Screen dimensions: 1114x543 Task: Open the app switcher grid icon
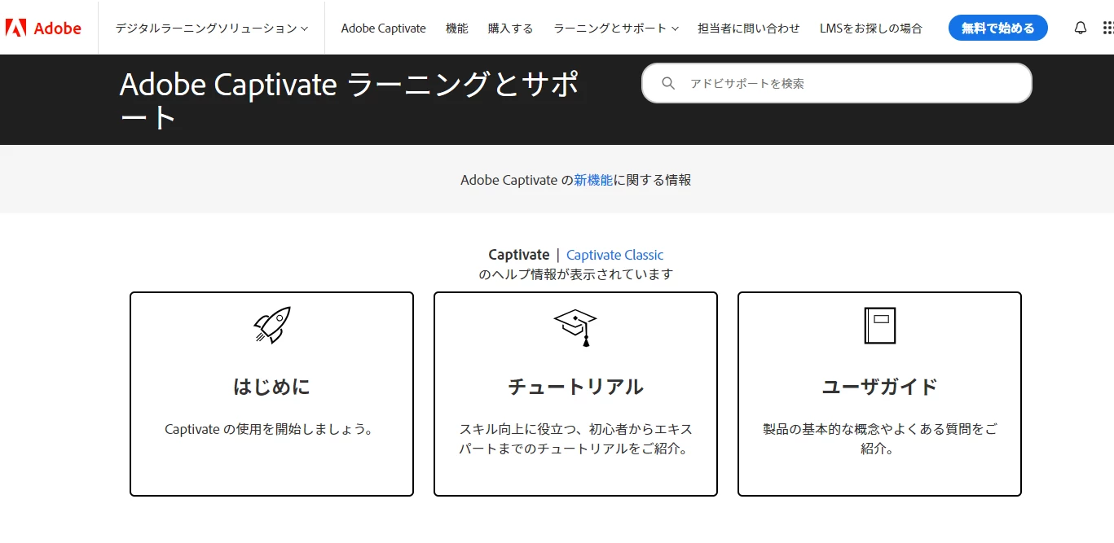point(1107,28)
